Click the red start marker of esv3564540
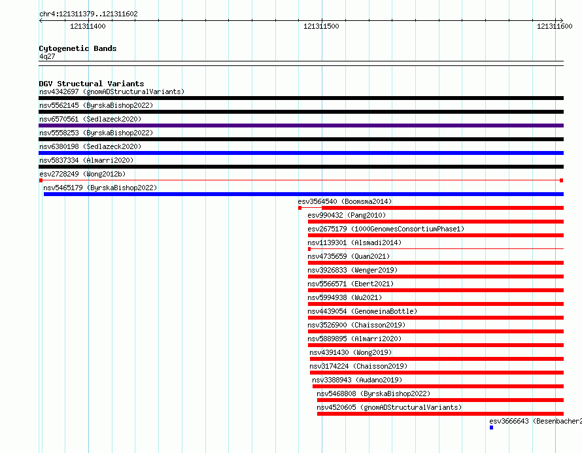 click(300, 208)
